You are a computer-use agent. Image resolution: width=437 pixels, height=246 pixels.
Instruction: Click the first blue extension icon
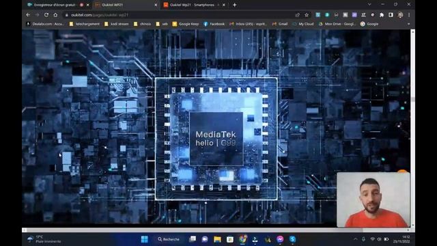coord(318,15)
